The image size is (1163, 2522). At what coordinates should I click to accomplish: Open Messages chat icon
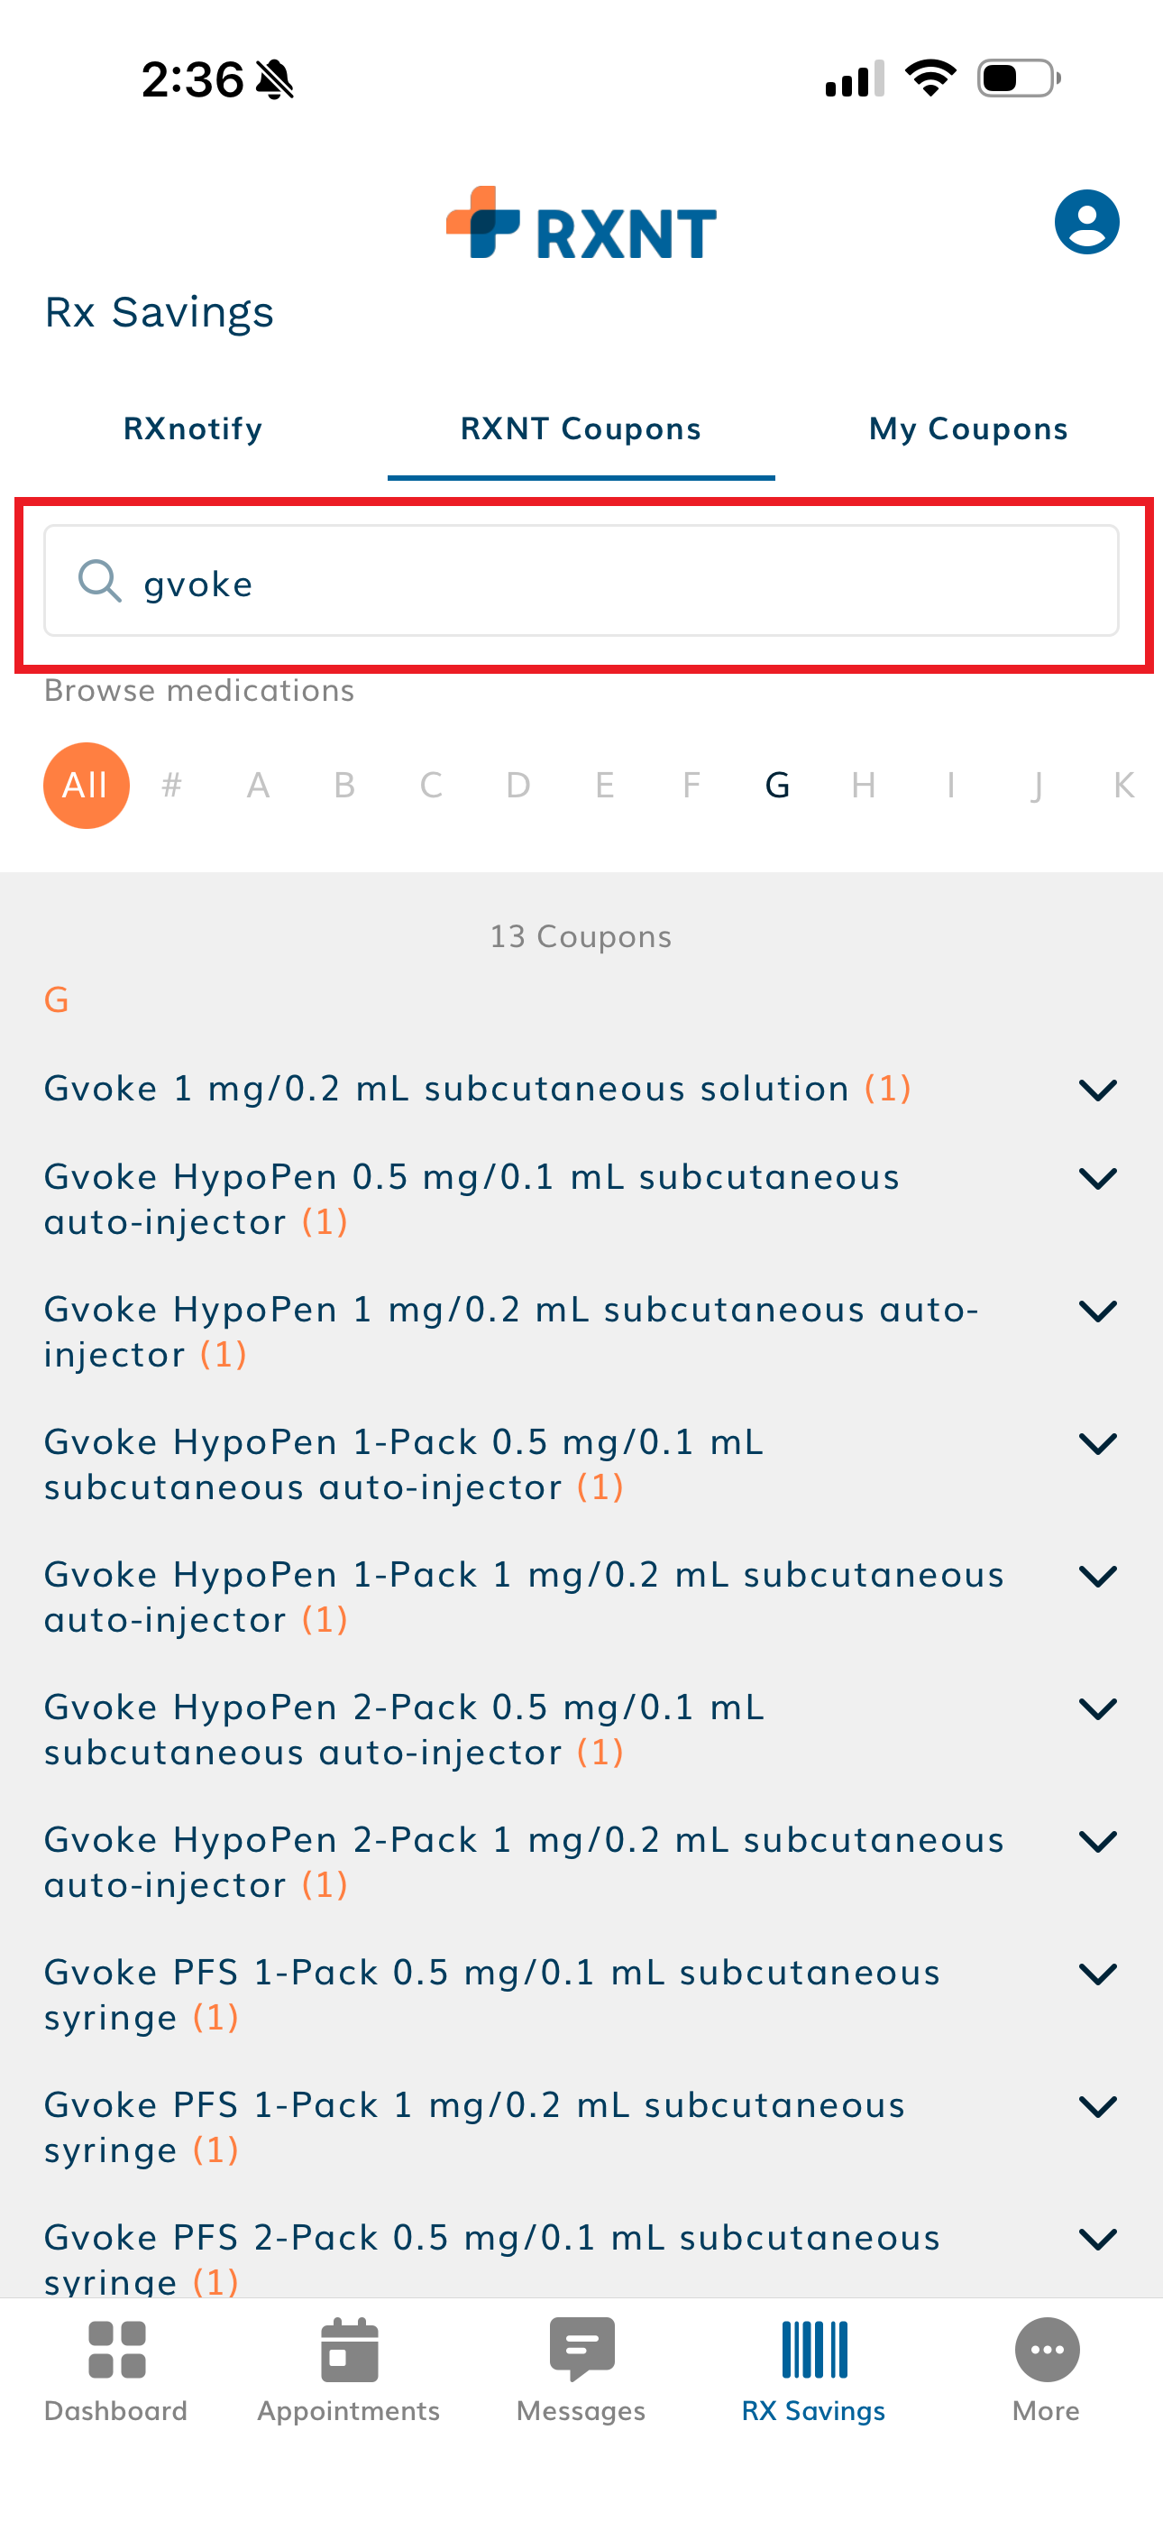tap(581, 2349)
